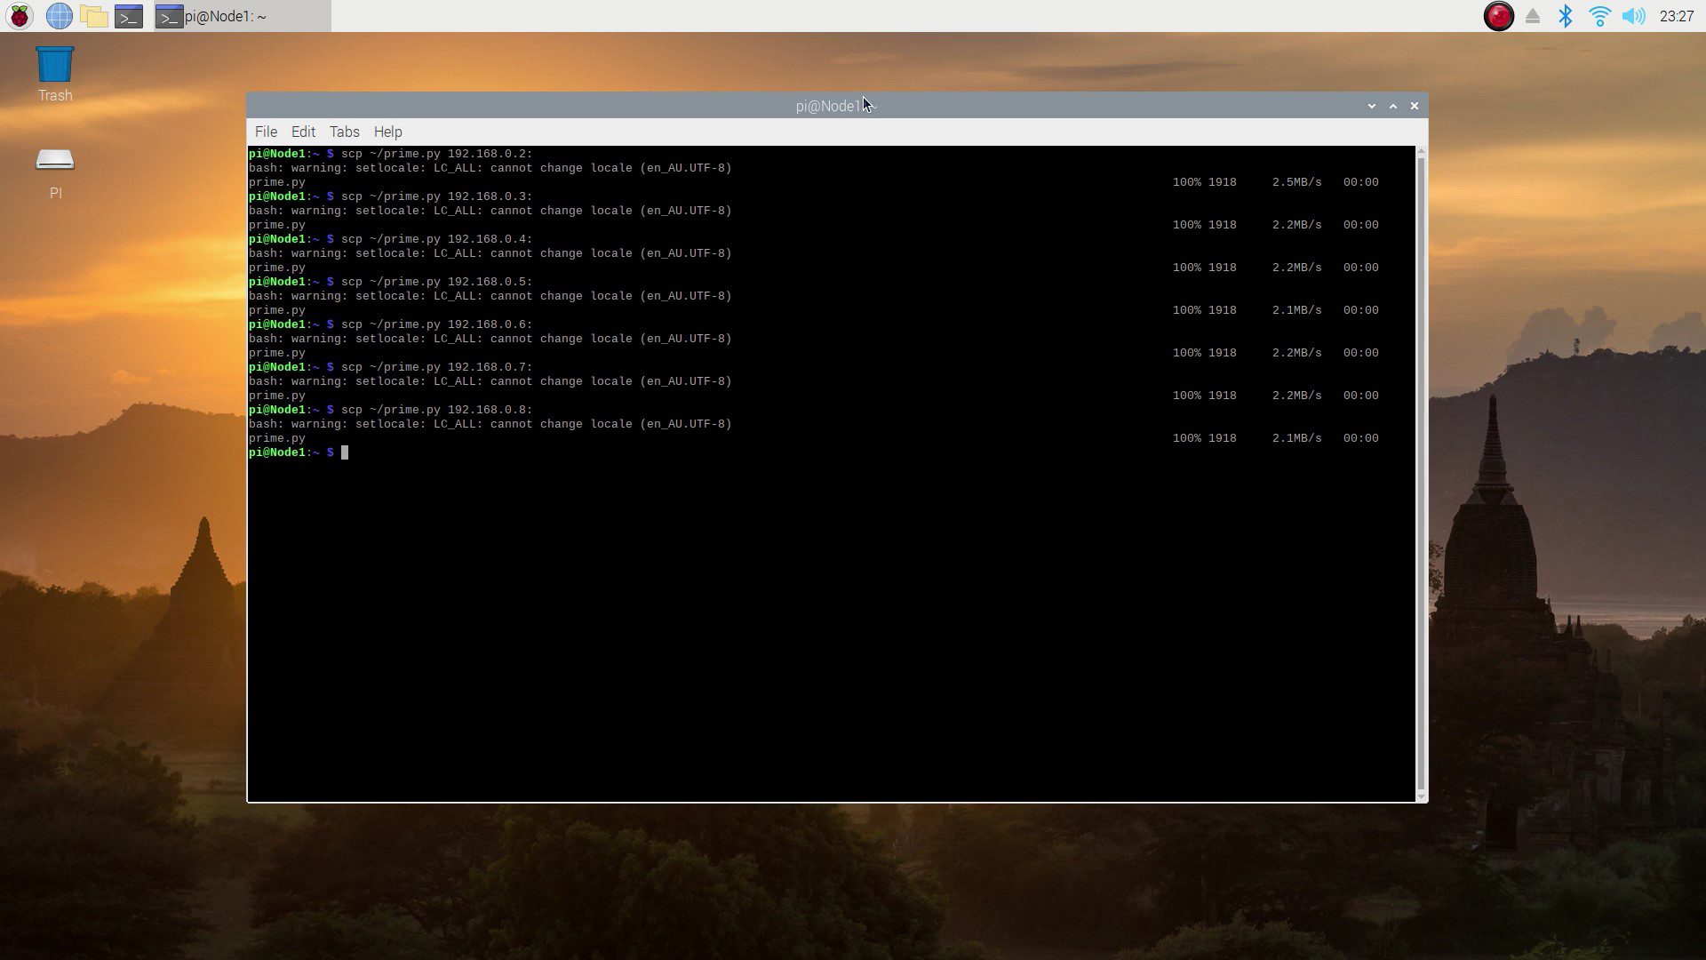Launch the web browser globe icon

[59, 16]
